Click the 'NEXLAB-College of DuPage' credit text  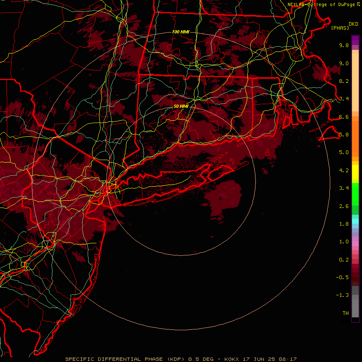point(322,4)
